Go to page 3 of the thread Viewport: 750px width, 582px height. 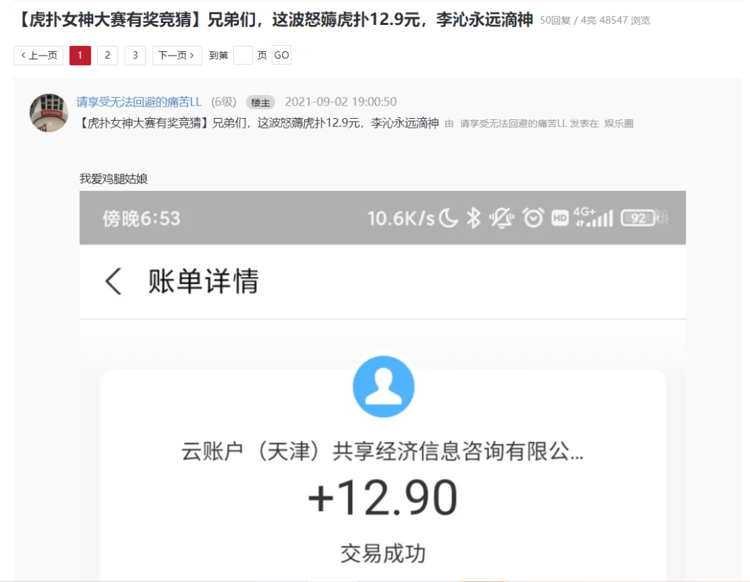pos(135,56)
